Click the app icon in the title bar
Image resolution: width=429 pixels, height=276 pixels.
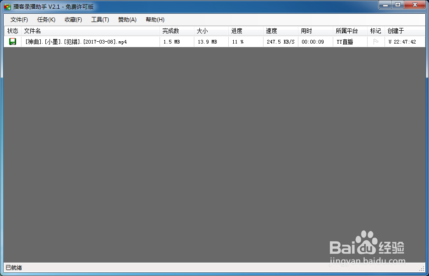[7, 6]
